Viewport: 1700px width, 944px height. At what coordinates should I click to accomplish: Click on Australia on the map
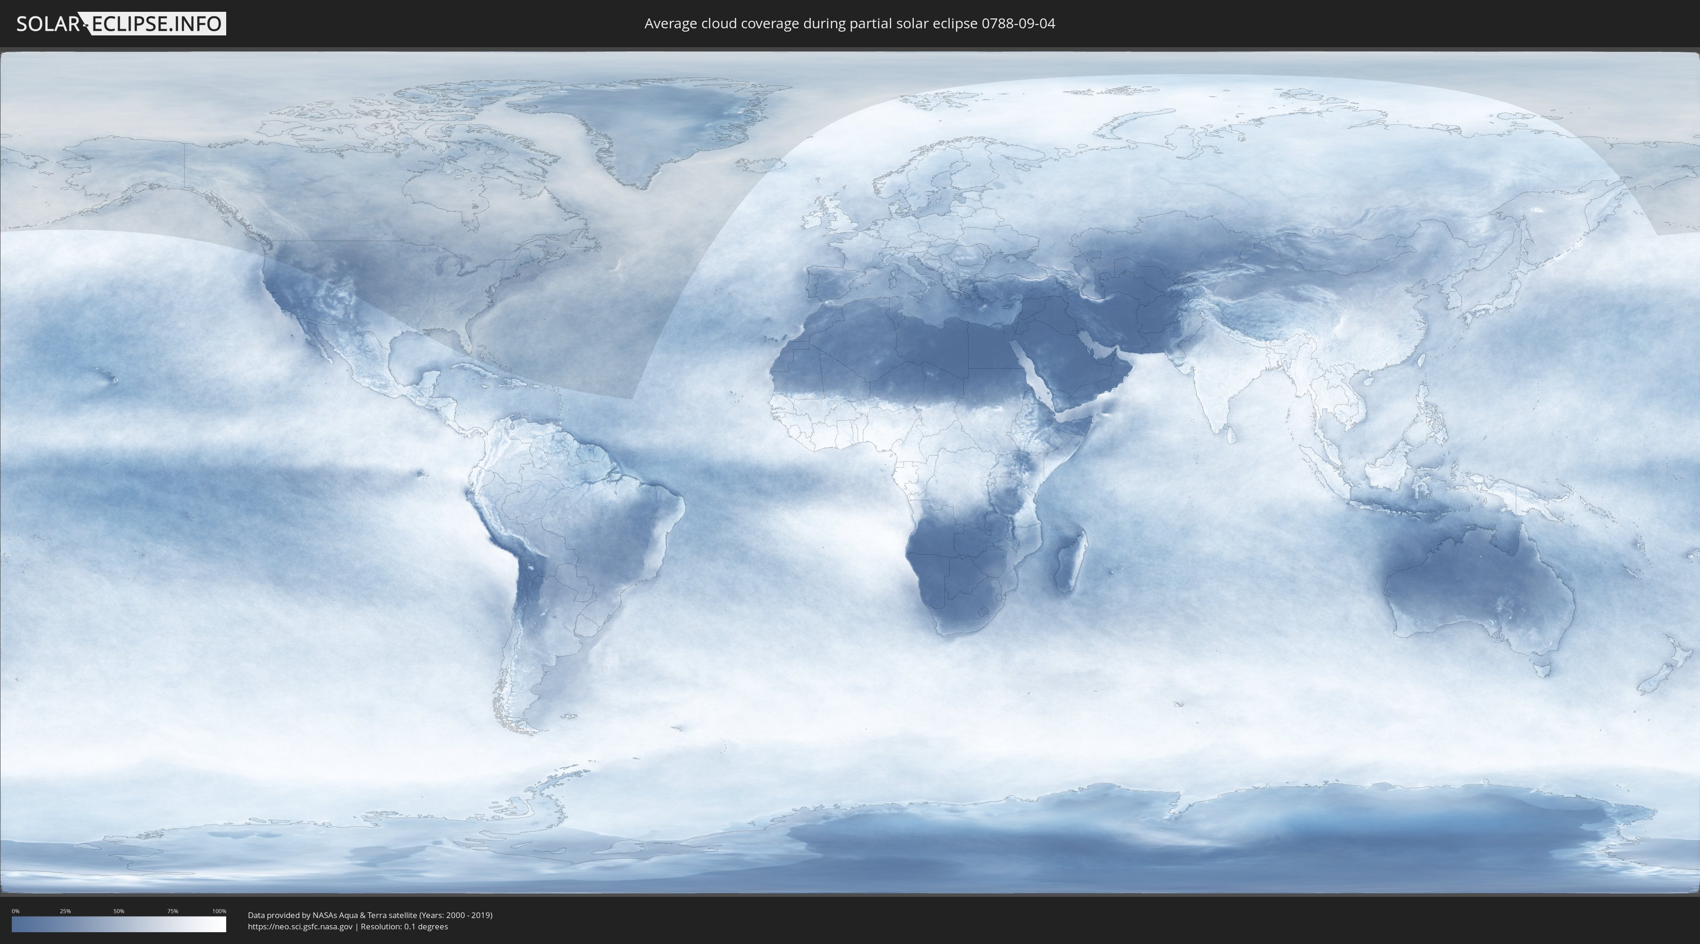pos(1478,587)
